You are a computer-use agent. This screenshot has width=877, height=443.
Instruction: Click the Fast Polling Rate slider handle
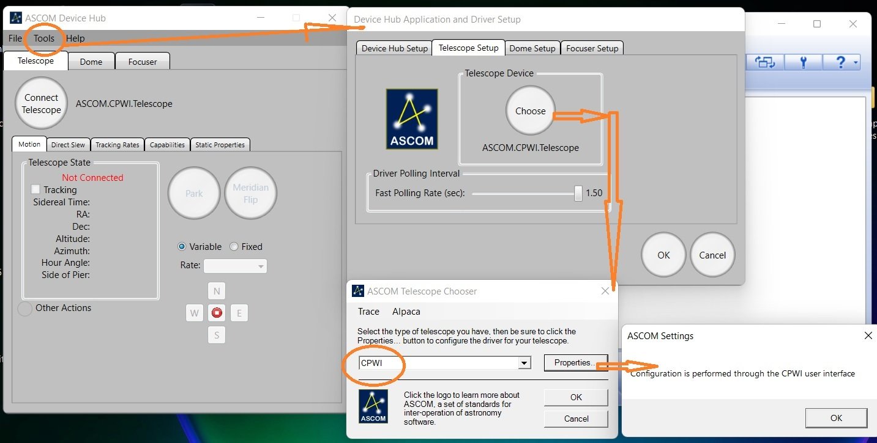578,193
